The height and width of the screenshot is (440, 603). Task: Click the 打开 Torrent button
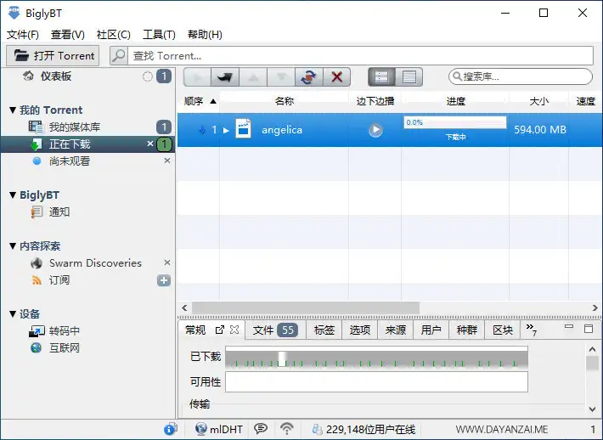pyautogui.click(x=53, y=56)
